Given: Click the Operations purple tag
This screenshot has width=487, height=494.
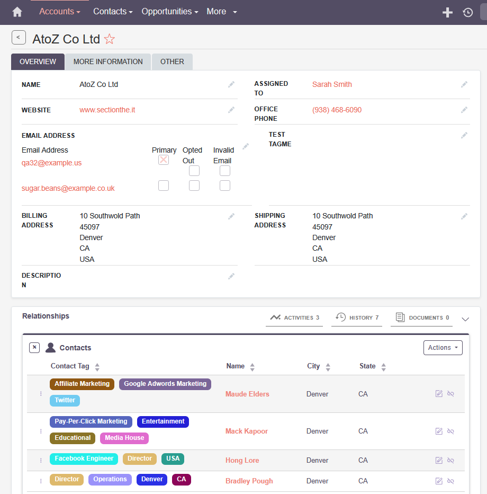Looking at the screenshot, I should click(110, 480).
